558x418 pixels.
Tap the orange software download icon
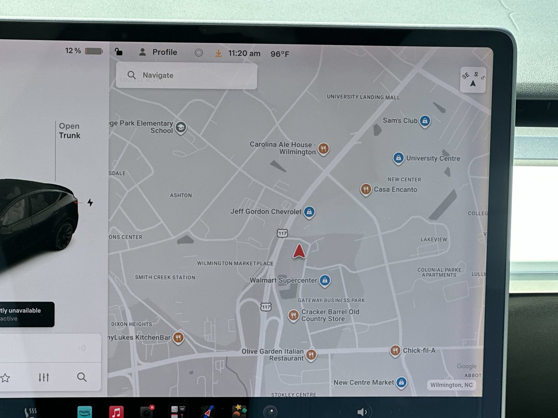(218, 53)
